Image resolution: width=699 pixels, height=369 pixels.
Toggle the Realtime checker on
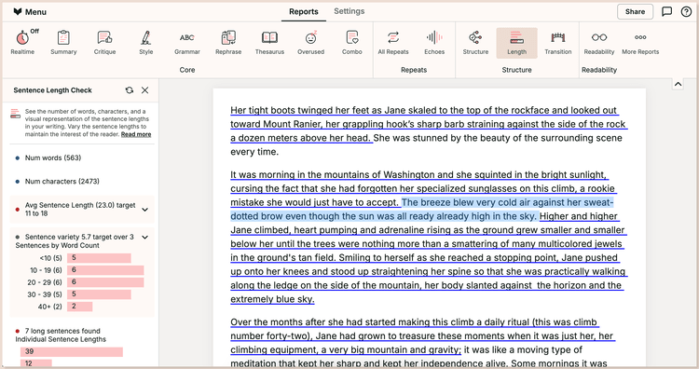click(22, 43)
